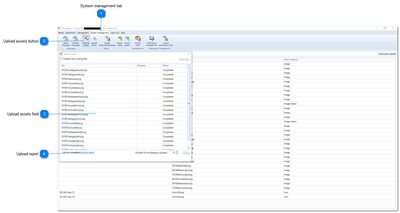Click the Progress column header
This screenshot has width=400, height=213.
click(149, 65)
